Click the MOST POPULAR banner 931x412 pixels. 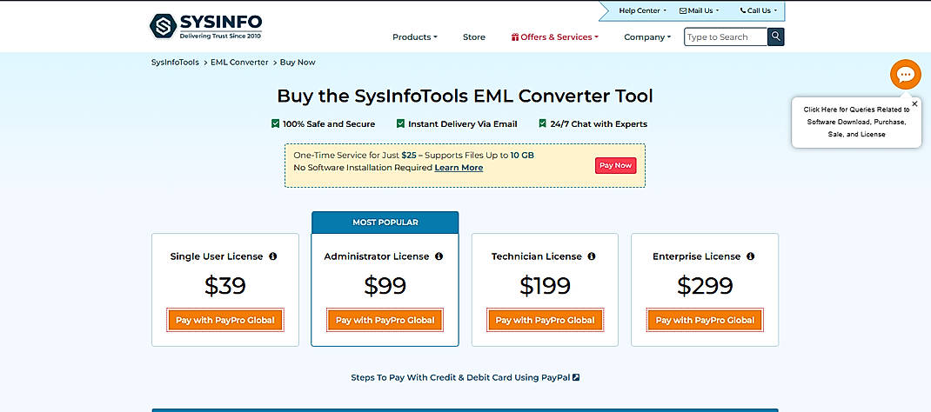(x=385, y=223)
